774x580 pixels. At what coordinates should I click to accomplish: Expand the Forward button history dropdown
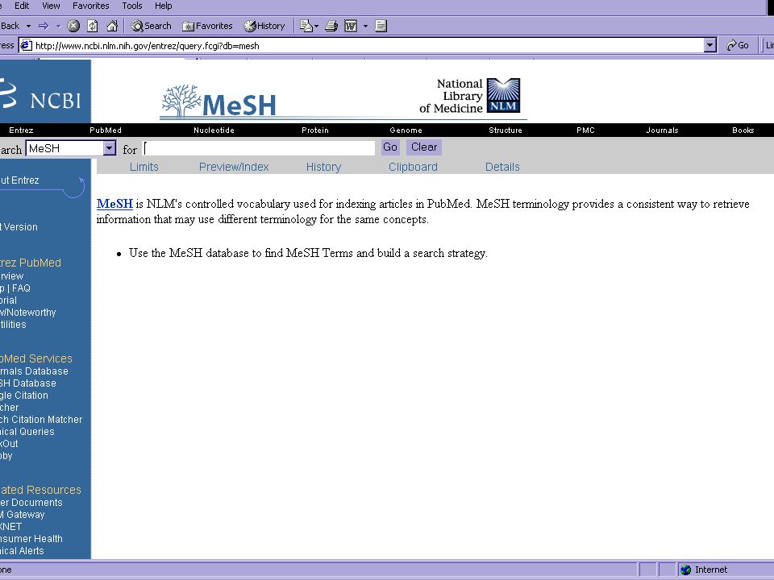click(58, 26)
